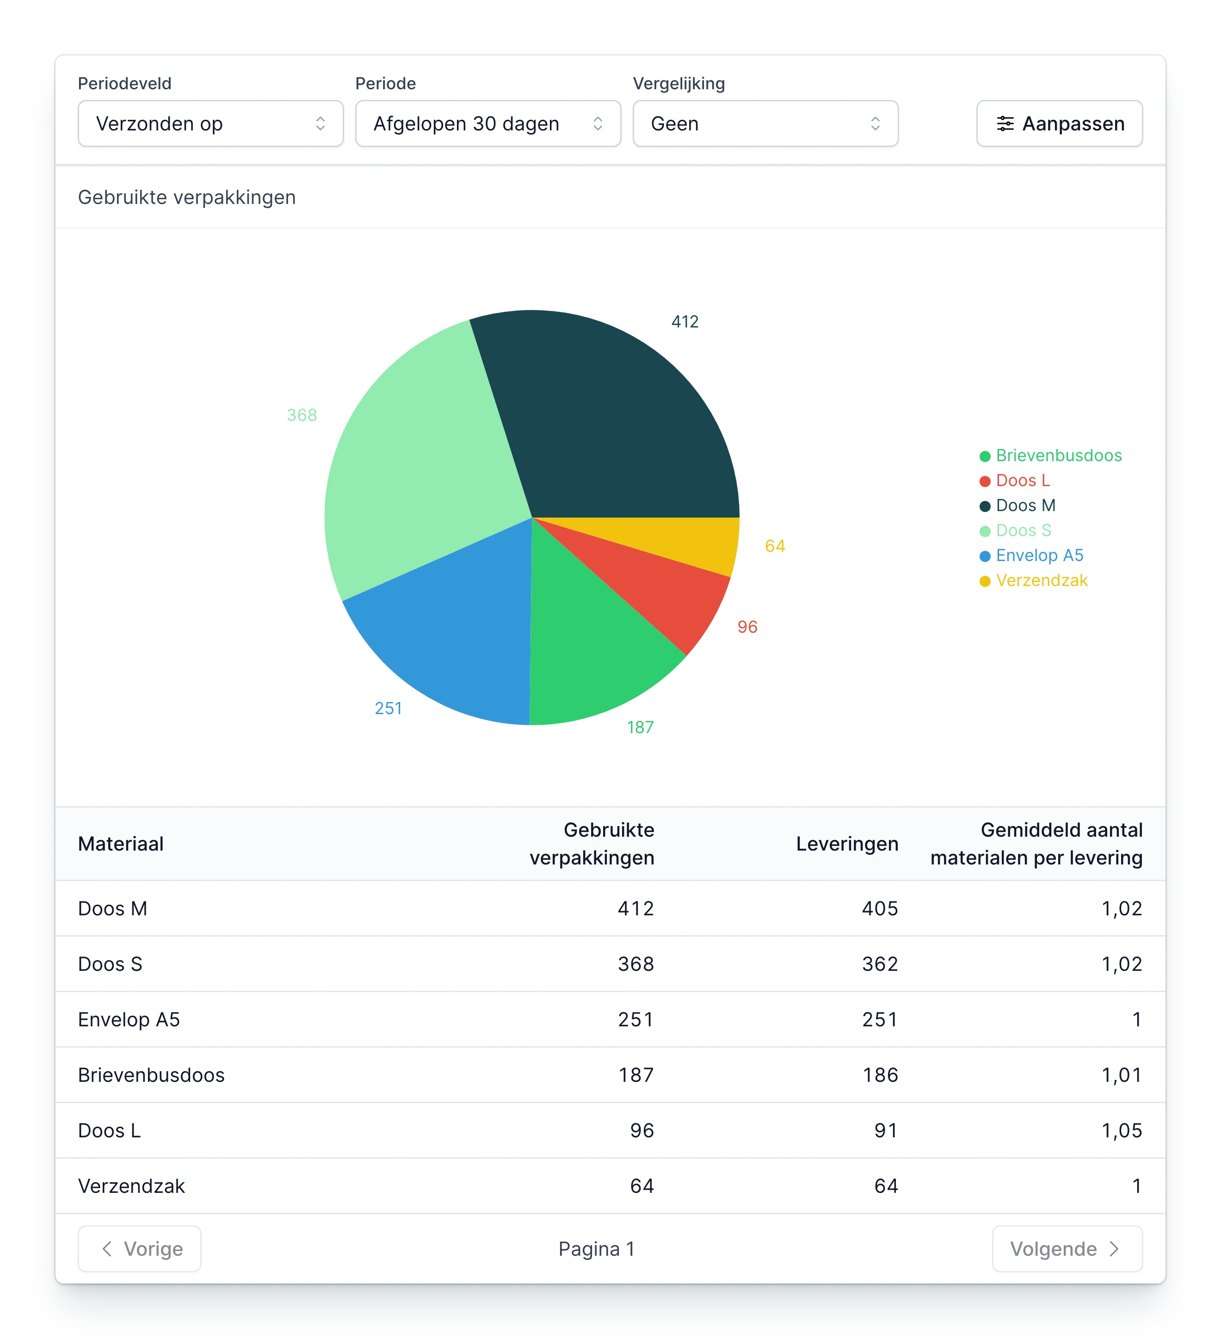Screen dimensions: 1221x1339
Task: Click Gemiddeld aantal materialen per levering header
Action: coord(1036,844)
